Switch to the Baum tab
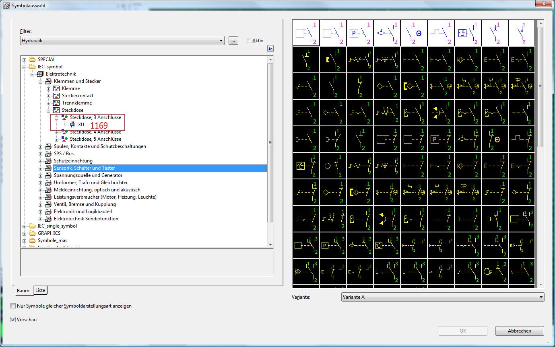The height and width of the screenshot is (347, 555). [23, 291]
